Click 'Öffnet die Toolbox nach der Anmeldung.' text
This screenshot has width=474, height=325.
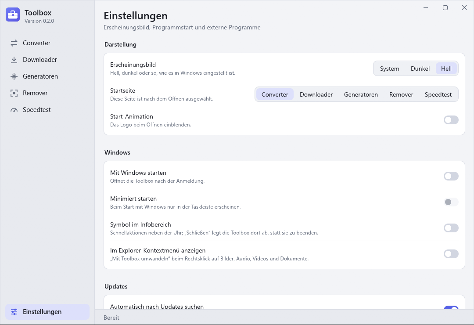coord(157,181)
